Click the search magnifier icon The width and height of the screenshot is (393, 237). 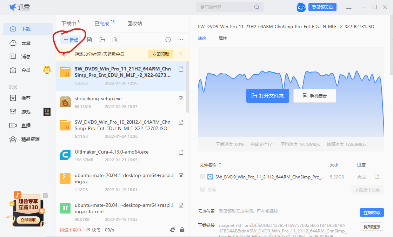click(x=257, y=7)
